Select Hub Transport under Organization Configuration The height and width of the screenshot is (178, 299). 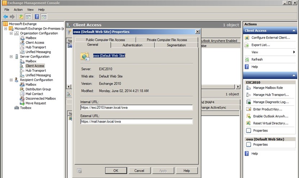[36, 47]
